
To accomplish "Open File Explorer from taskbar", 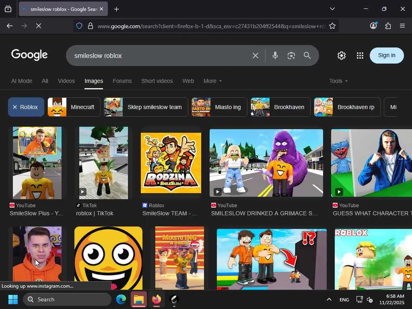I will click(139, 299).
